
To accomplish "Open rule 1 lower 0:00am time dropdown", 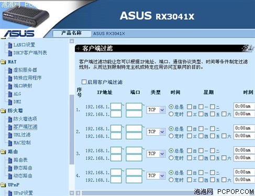I will pos(244,114).
